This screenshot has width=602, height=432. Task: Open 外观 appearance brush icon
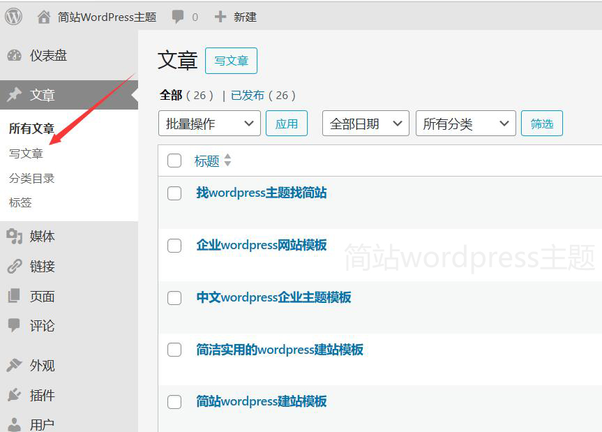[x=14, y=366]
